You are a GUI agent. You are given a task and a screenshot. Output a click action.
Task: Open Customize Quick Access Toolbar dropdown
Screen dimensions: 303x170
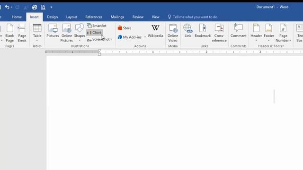pos(51,8)
